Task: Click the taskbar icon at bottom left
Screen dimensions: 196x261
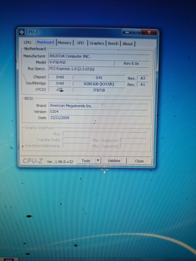Action: (x=9, y=259)
